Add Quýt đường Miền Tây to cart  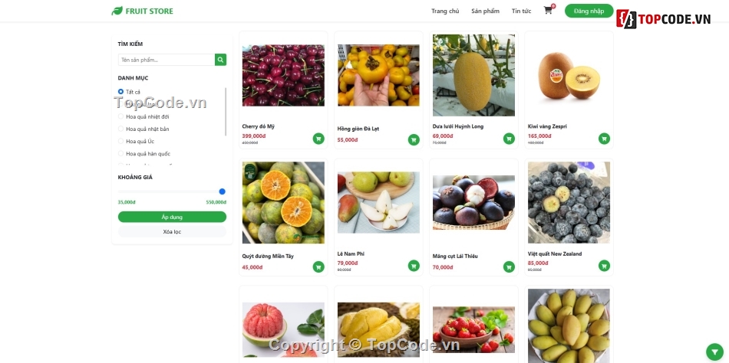click(318, 267)
